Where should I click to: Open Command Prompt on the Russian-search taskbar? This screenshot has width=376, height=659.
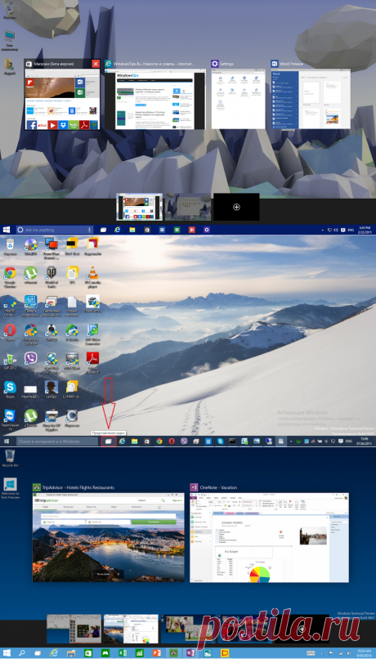(232, 441)
